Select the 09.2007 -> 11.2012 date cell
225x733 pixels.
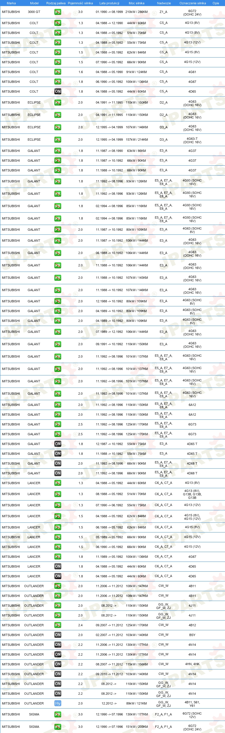tap(109, 625)
